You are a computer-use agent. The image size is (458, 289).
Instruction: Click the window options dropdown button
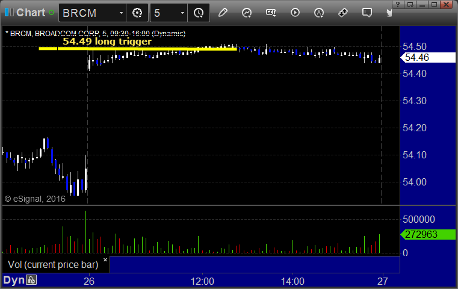[x=410, y=4]
